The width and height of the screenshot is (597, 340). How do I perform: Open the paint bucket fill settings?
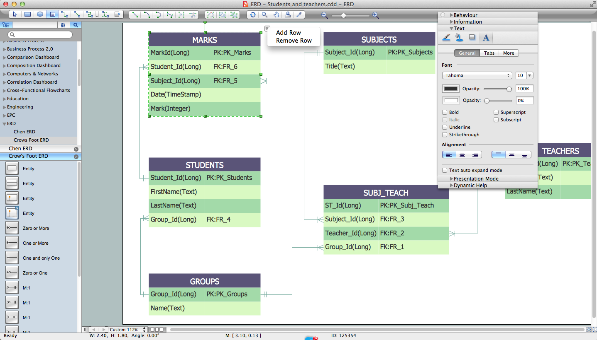459,38
